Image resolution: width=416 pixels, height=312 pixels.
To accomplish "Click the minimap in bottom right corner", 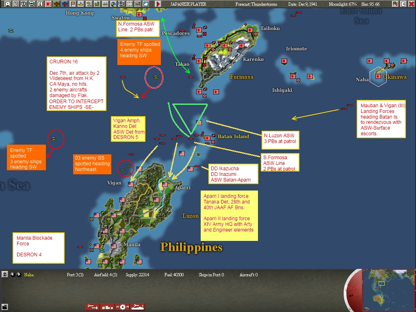I will click(x=388, y=290).
